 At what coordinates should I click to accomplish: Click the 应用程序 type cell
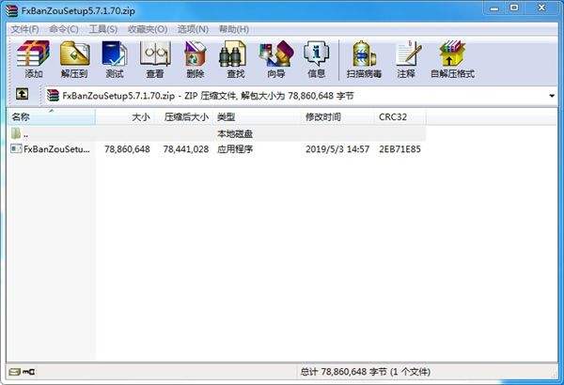pyautogui.click(x=235, y=148)
